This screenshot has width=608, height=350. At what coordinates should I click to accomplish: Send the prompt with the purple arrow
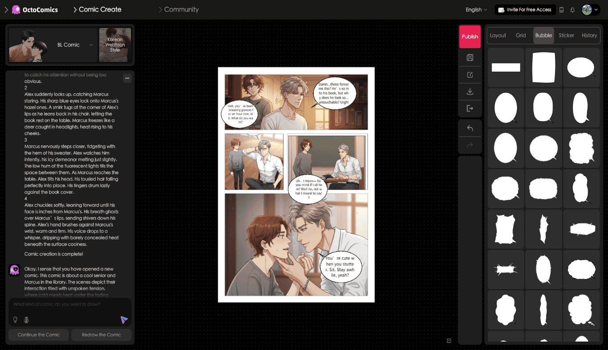[124, 320]
